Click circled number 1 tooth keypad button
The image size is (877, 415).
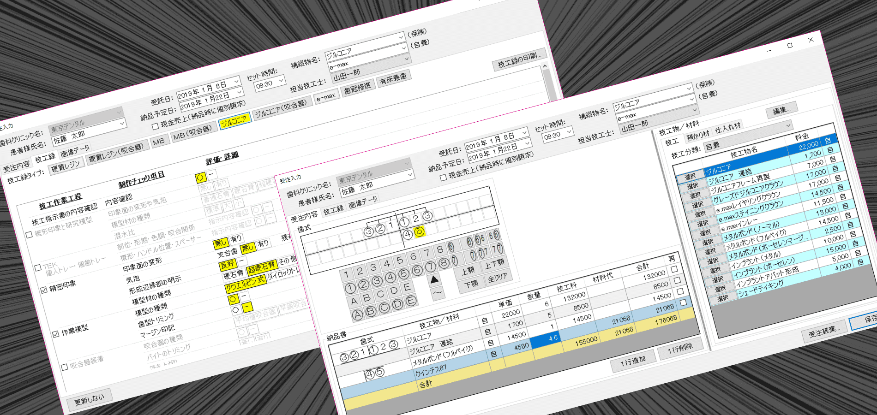[x=350, y=289]
